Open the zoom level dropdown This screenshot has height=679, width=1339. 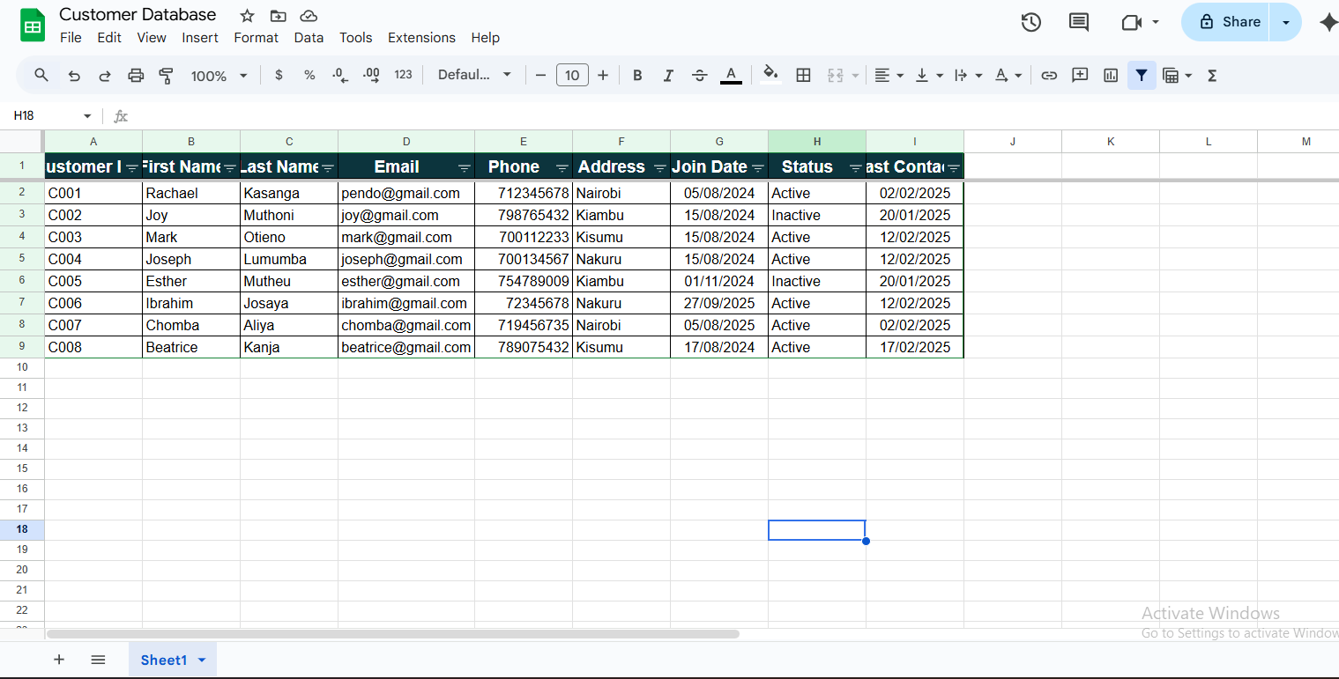tap(219, 75)
